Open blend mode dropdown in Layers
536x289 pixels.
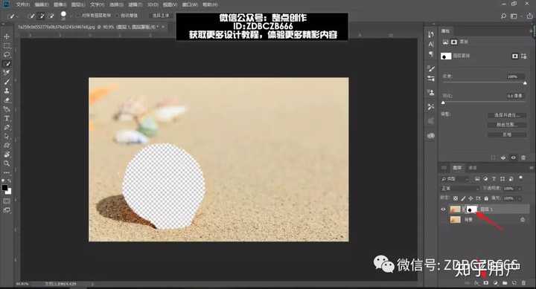point(460,189)
